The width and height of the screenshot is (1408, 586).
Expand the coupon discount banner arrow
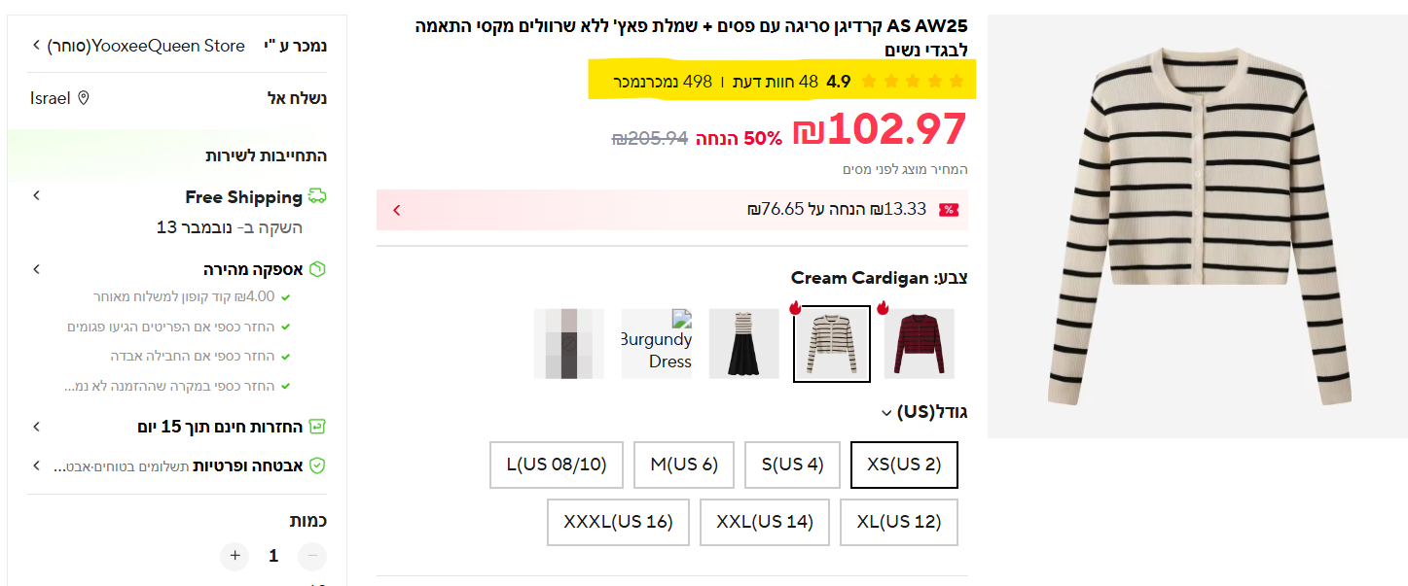[x=396, y=210]
